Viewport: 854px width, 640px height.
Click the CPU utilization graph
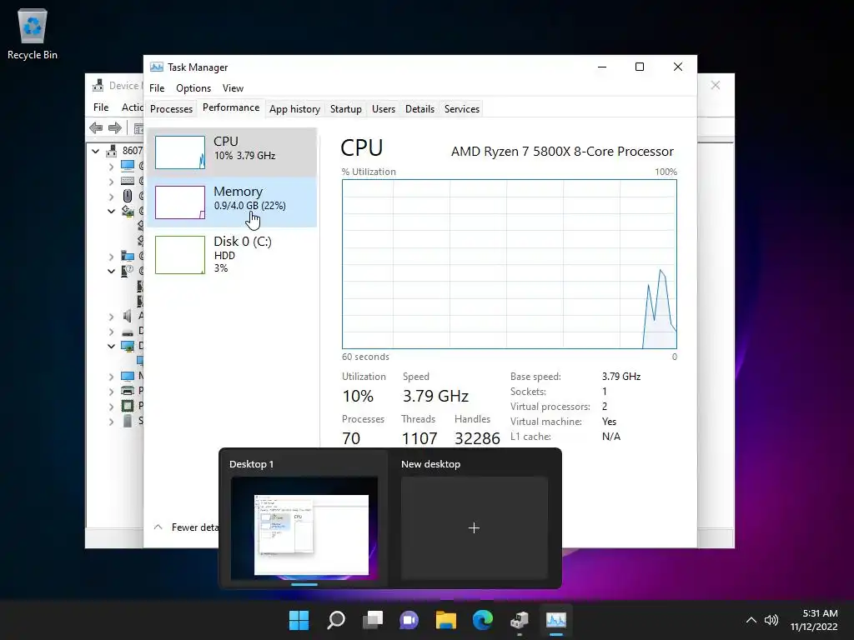coord(510,264)
